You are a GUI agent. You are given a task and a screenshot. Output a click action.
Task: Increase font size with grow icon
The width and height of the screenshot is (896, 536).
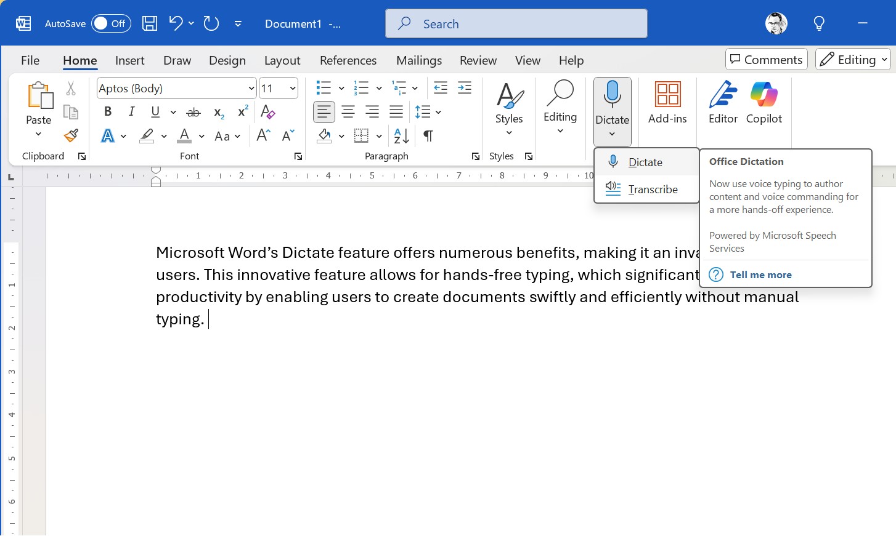(x=263, y=135)
